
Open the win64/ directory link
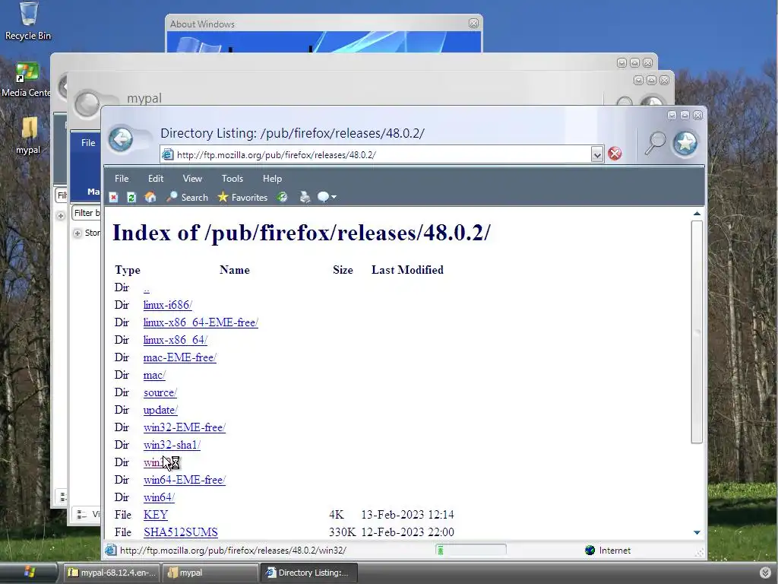click(x=160, y=497)
